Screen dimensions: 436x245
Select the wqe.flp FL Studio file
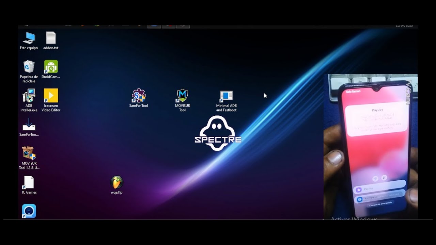click(116, 185)
